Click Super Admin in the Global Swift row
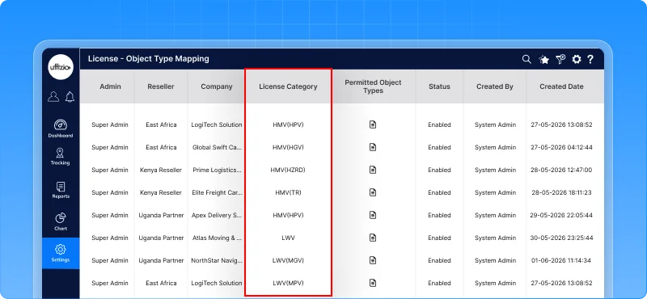Viewport: 647px width, 299px height. pos(110,147)
